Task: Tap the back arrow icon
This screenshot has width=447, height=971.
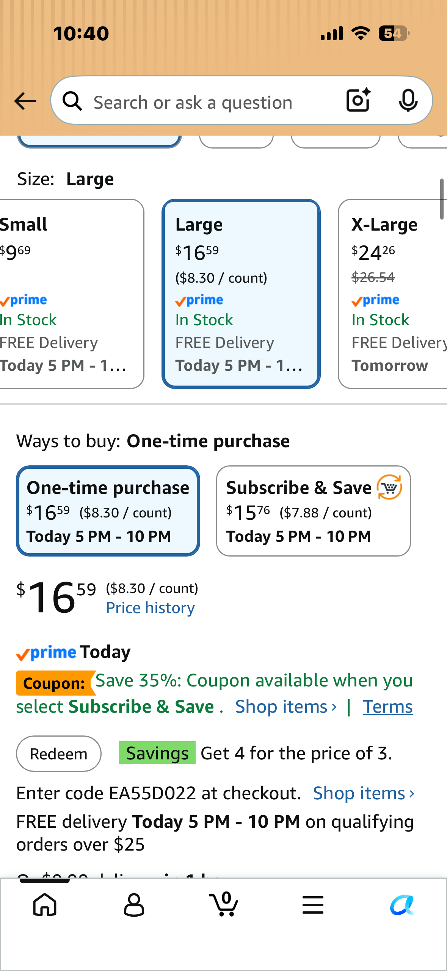Action: pyautogui.click(x=25, y=101)
